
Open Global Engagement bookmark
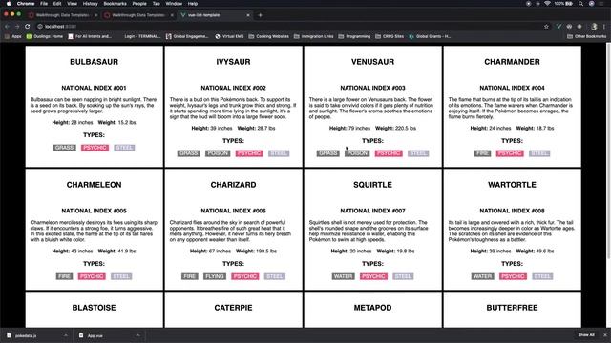click(x=187, y=36)
